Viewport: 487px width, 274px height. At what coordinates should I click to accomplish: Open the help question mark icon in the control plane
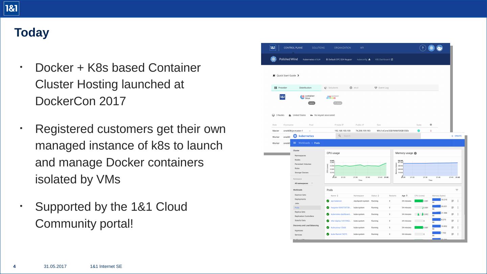tap(423, 48)
